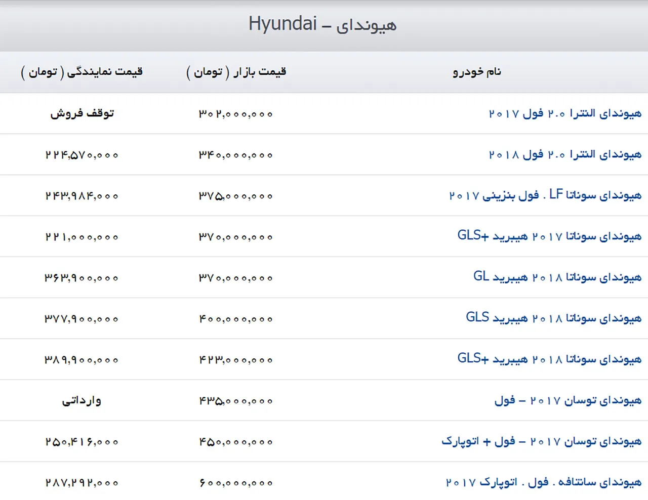
Task: Select dealer price 221,000,000 in Sonata 2017 GLS+ row
Action: click(82, 237)
